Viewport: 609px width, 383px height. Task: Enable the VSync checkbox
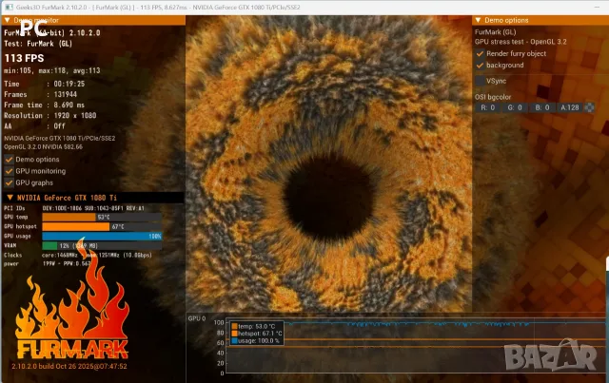(x=480, y=81)
